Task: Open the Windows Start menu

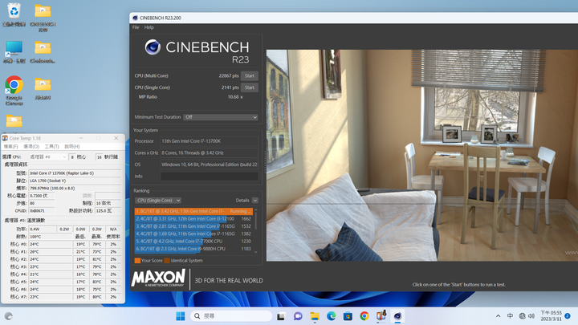Action: click(181, 316)
